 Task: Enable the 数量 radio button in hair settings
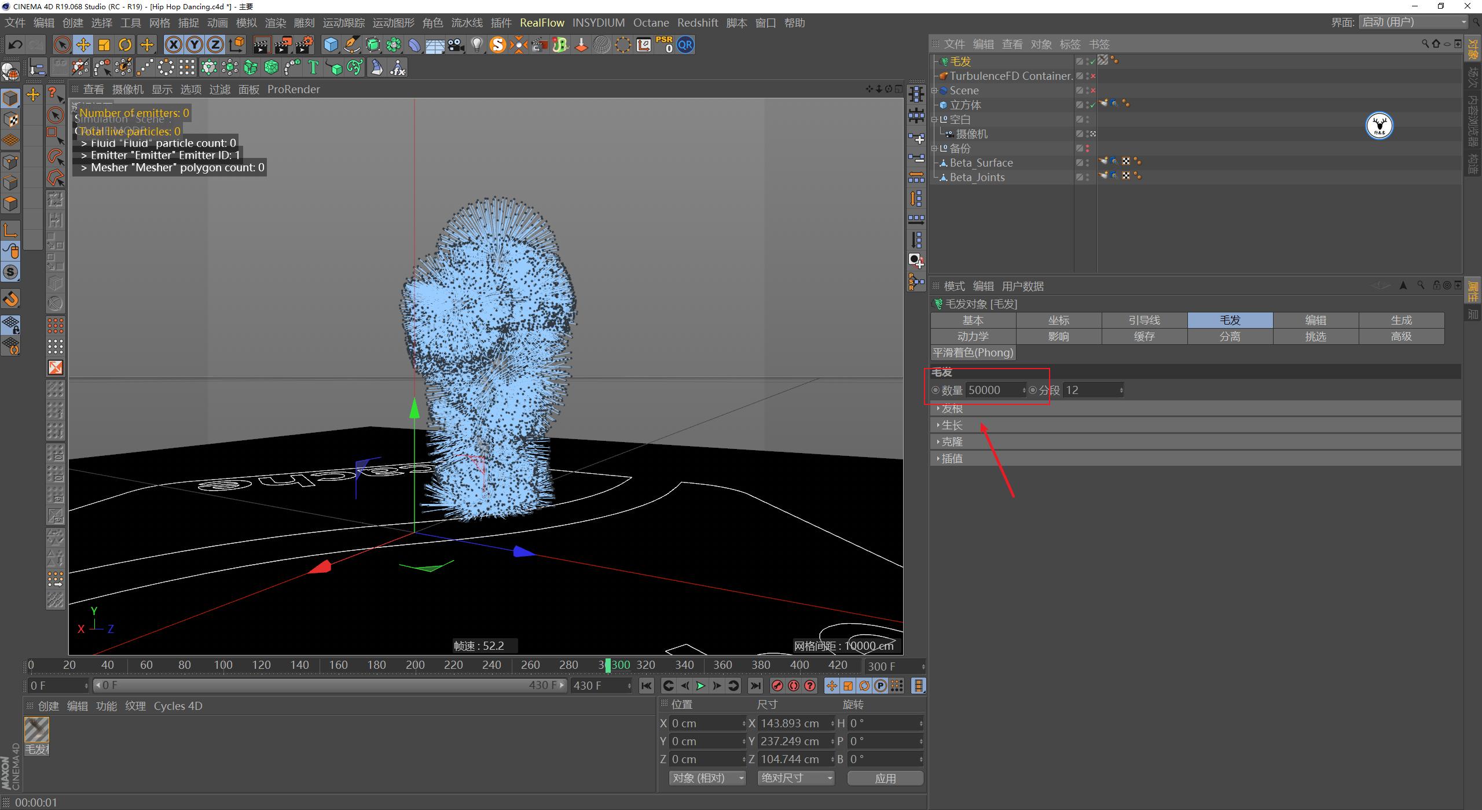tap(936, 389)
